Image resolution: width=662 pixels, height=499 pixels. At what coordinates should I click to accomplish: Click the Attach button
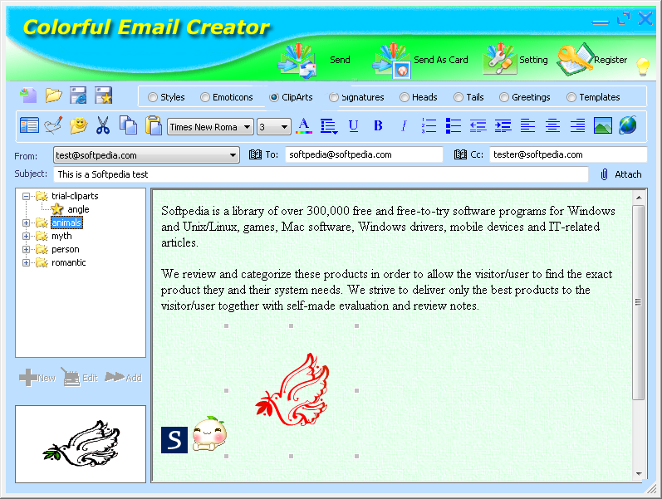[x=621, y=174]
